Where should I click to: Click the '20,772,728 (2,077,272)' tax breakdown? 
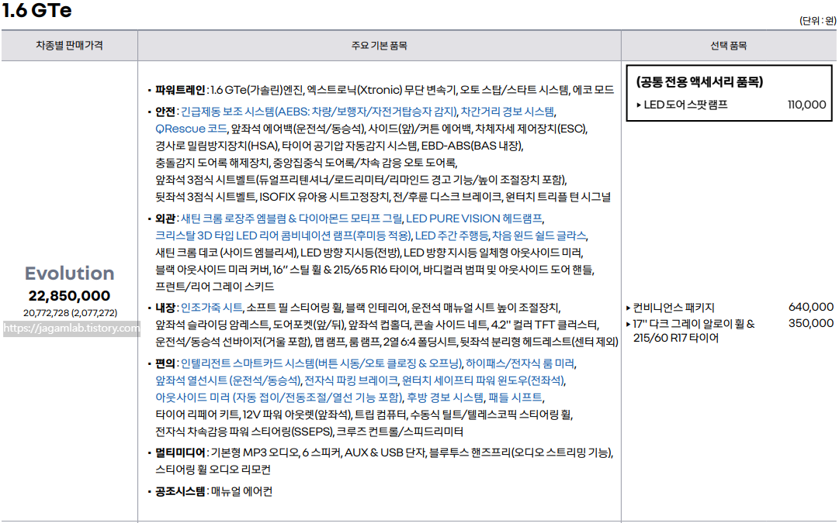tap(70, 313)
